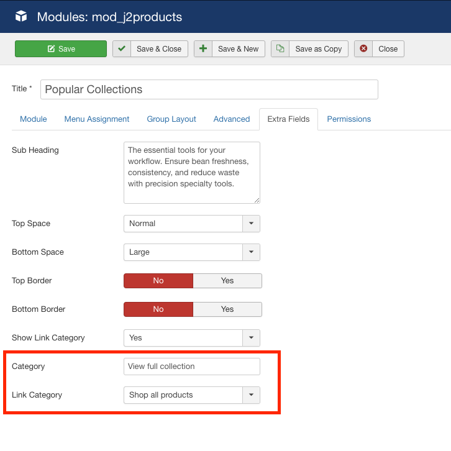451x451 pixels.
Task: Click the Joomla module cube icon
Action: tap(21, 17)
